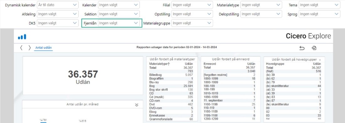The width and height of the screenshot is (345, 123).
Task: Select the 1200-1299 emneord row
Action: (x=230, y=119)
